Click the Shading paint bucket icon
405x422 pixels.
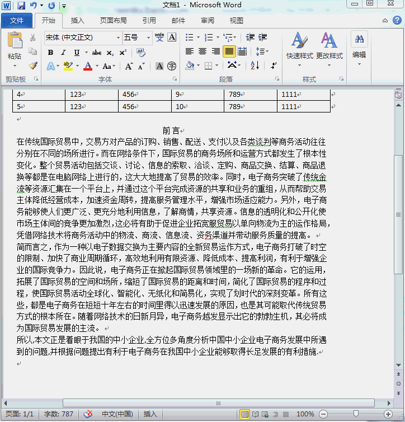tap(190, 65)
